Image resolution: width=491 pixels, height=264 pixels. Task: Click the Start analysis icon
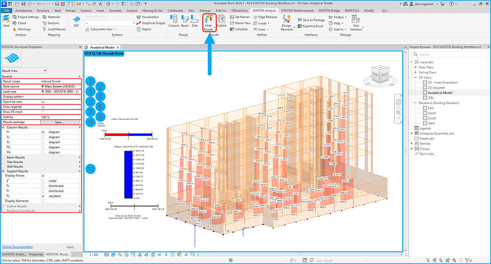[6, 21]
